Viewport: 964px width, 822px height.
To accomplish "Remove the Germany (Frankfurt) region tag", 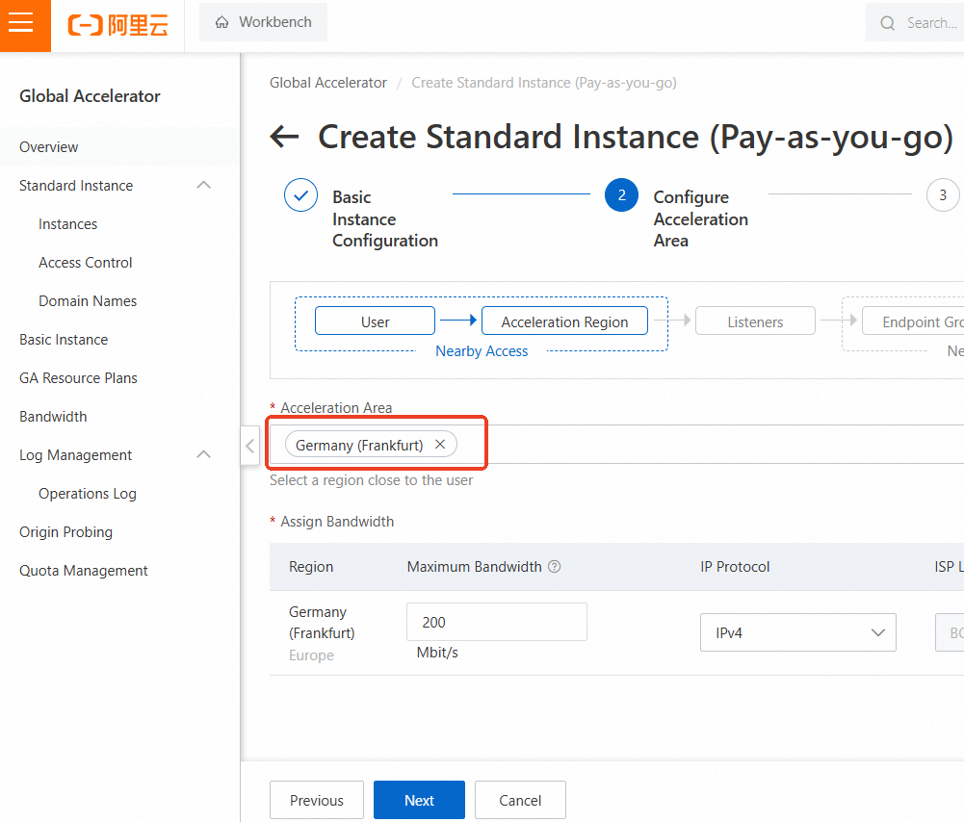I will (440, 445).
